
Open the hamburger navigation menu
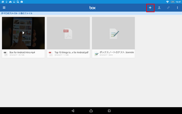(x=4, y=8)
